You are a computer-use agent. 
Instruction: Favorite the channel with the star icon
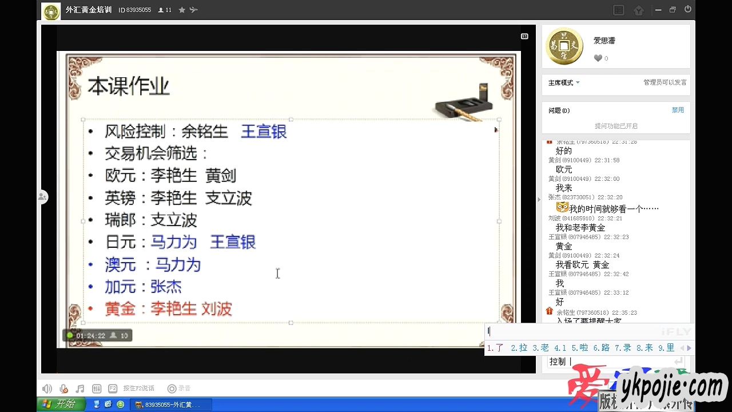pos(182,10)
